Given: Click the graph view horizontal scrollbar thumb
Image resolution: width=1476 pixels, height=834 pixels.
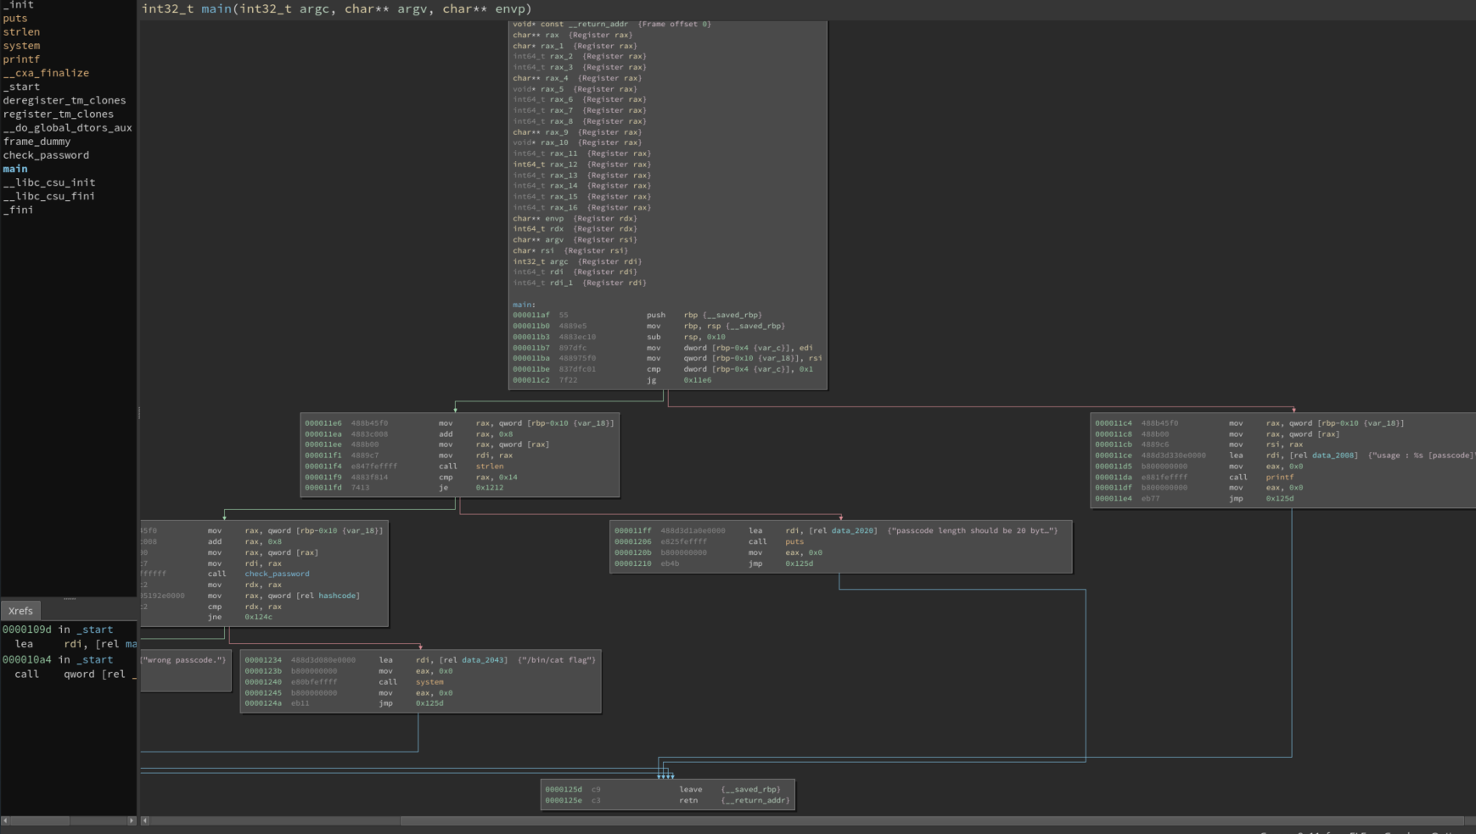Looking at the screenshot, I should (931, 820).
